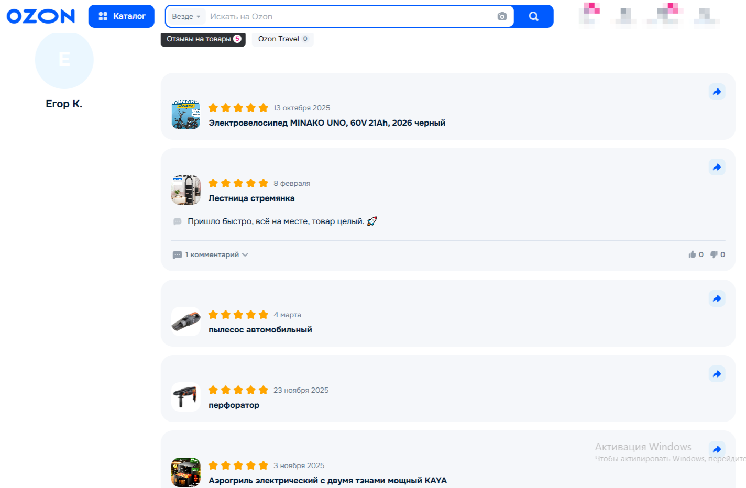The width and height of the screenshot is (746, 488).
Task: Click review date 13 октября 2025
Action: (302, 108)
